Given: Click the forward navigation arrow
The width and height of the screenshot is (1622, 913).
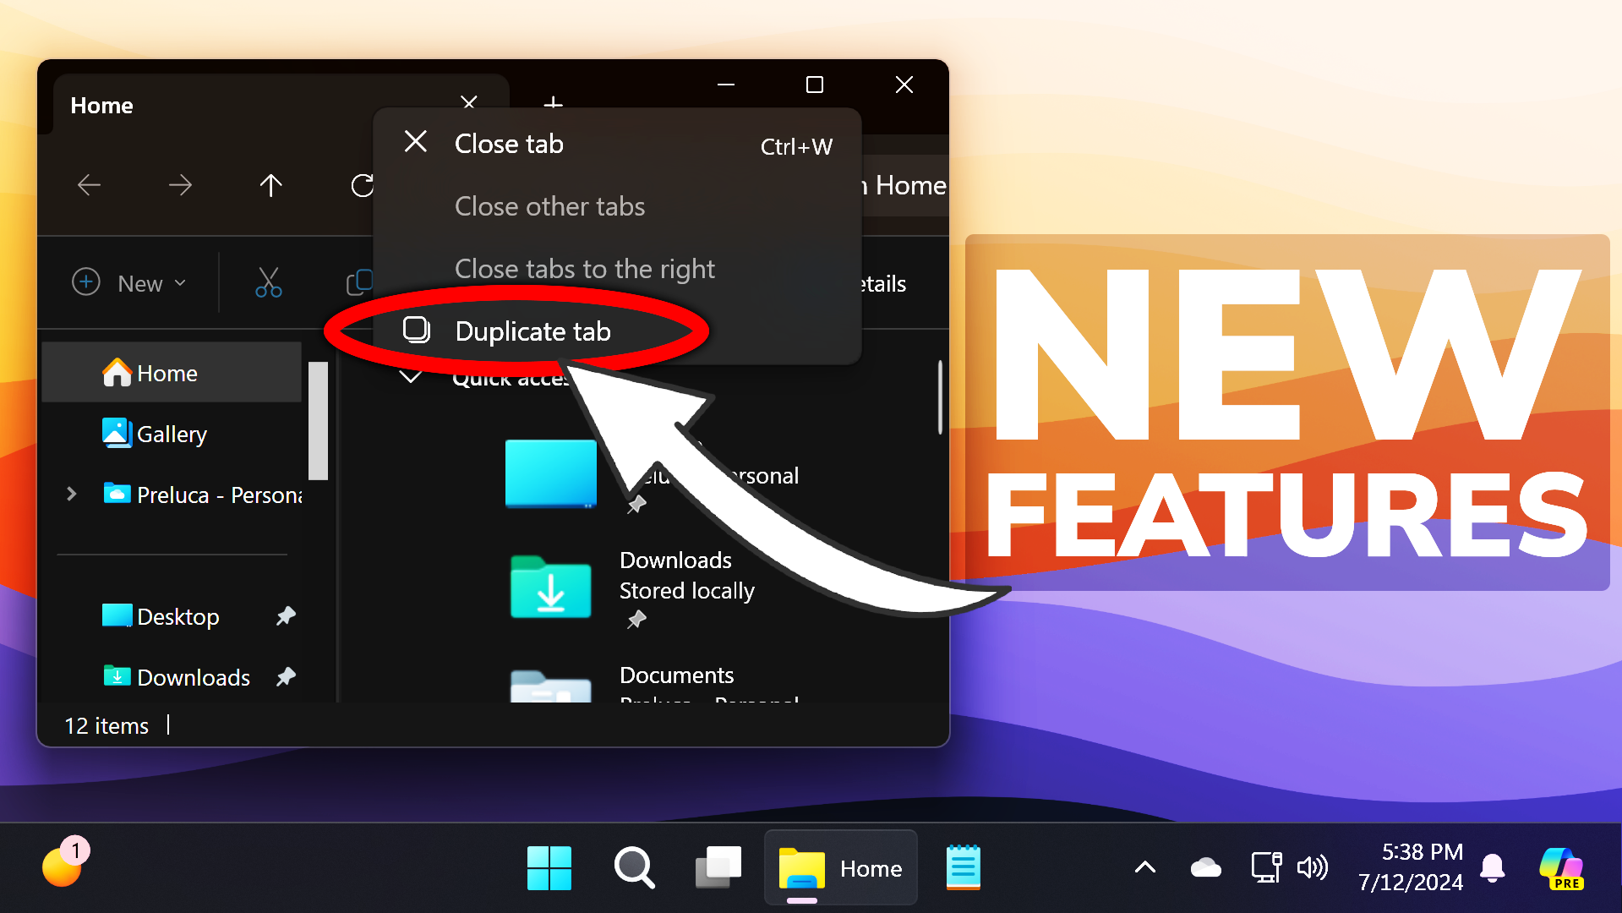Looking at the screenshot, I should click(x=180, y=185).
